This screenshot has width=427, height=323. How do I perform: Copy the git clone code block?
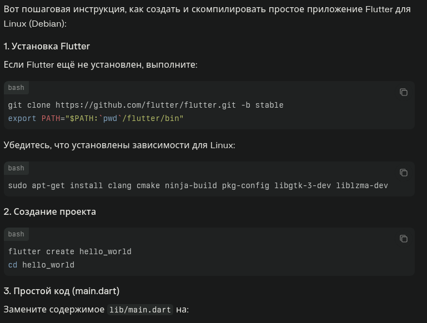[404, 92]
